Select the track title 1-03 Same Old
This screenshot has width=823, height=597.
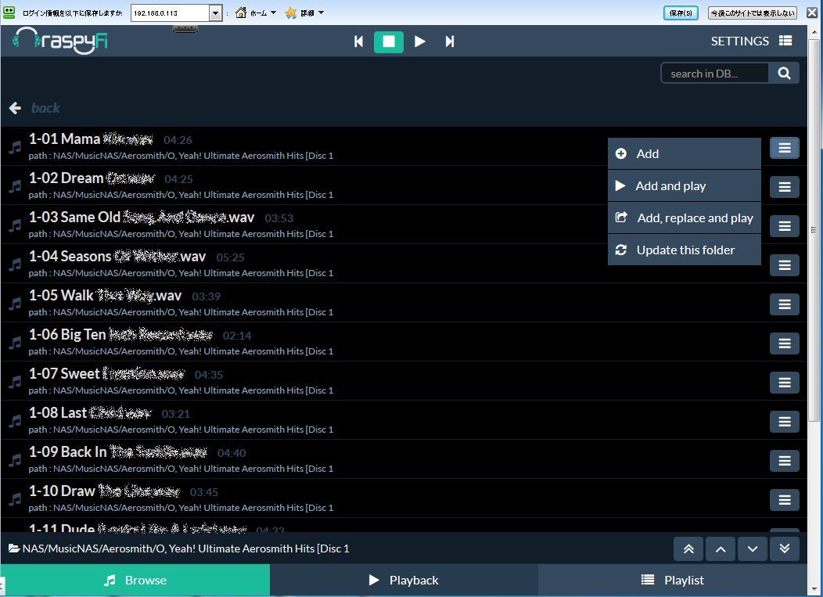click(x=142, y=218)
